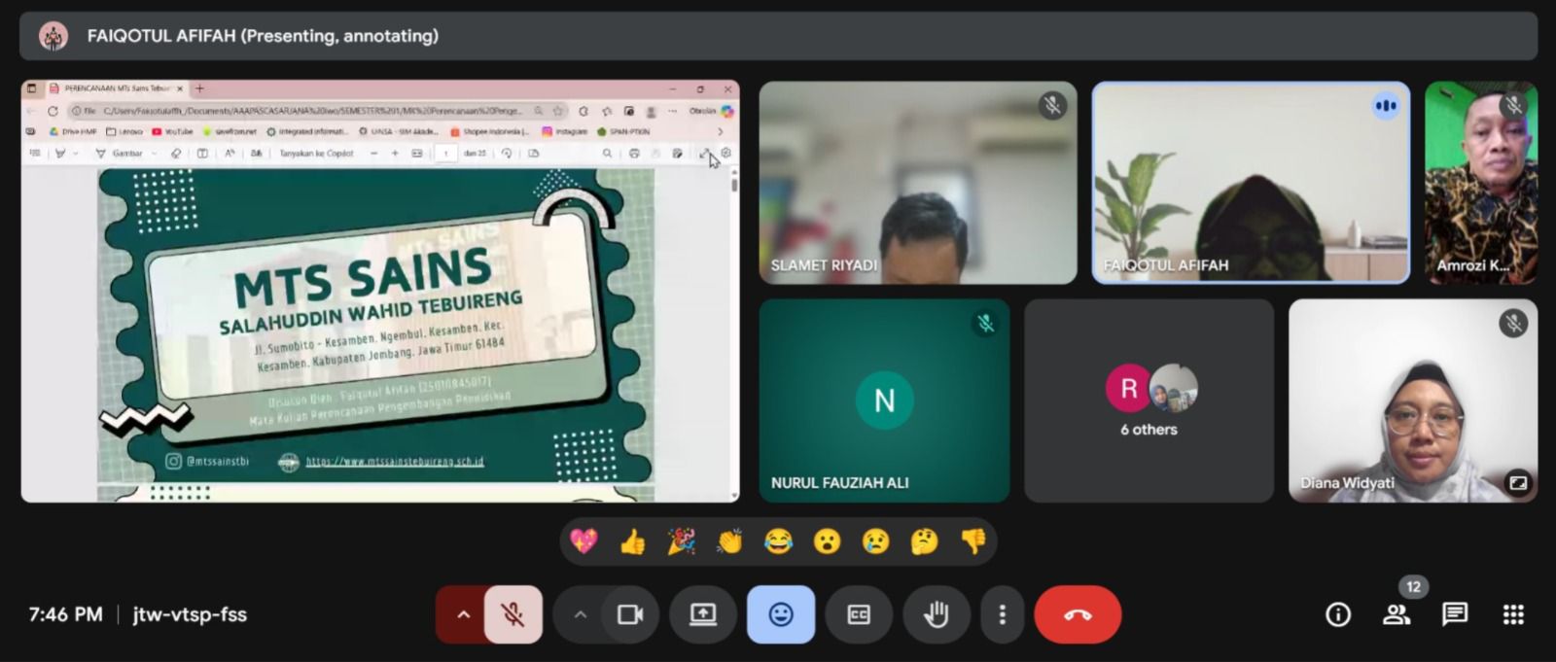
Task: Open the present screen share option
Action: click(x=702, y=614)
